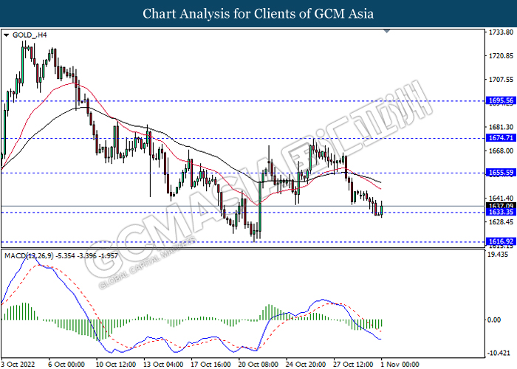Open the GOLD_,H4 symbol dropdown arrow
Screen dimensions: 517x369
click(6, 35)
